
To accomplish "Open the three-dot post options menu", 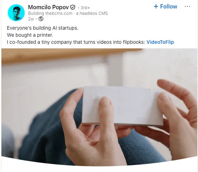I will coord(187,6).
